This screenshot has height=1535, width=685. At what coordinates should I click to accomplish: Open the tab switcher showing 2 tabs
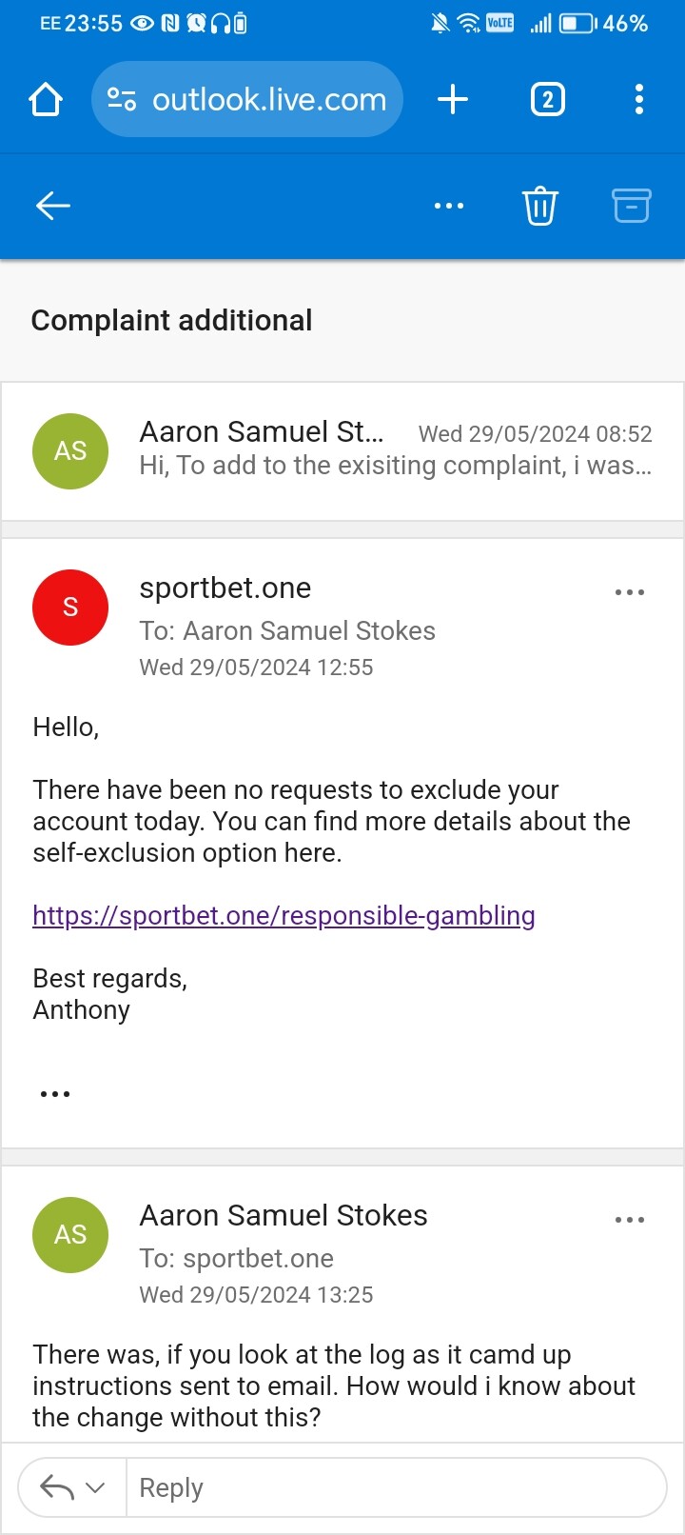tap(547, 99)
